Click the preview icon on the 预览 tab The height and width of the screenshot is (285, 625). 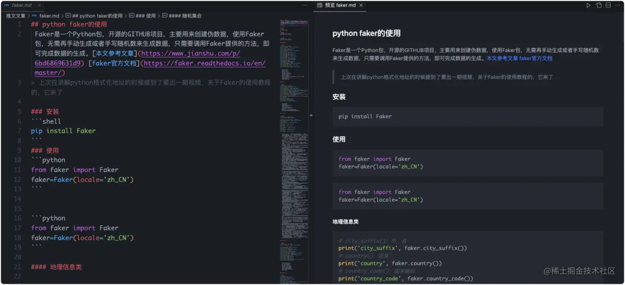click(319, 5)
